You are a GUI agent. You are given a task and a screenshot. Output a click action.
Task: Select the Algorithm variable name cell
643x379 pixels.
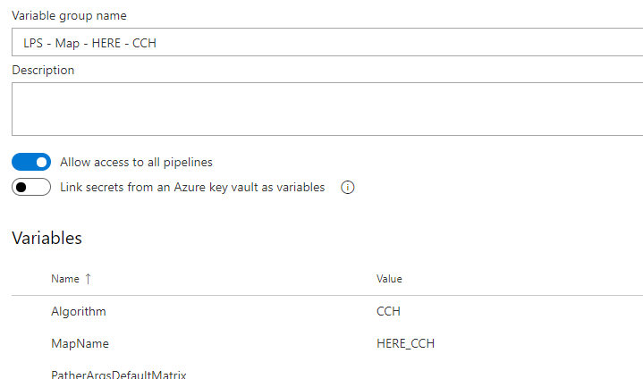tap(79, 311)
